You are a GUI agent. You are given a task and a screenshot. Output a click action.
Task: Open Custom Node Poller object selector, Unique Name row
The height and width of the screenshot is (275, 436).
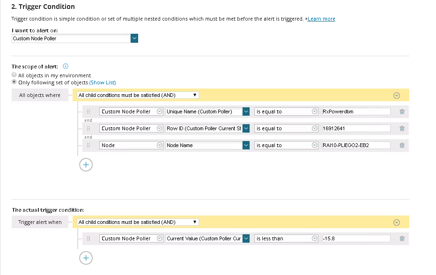pos(131,111)
